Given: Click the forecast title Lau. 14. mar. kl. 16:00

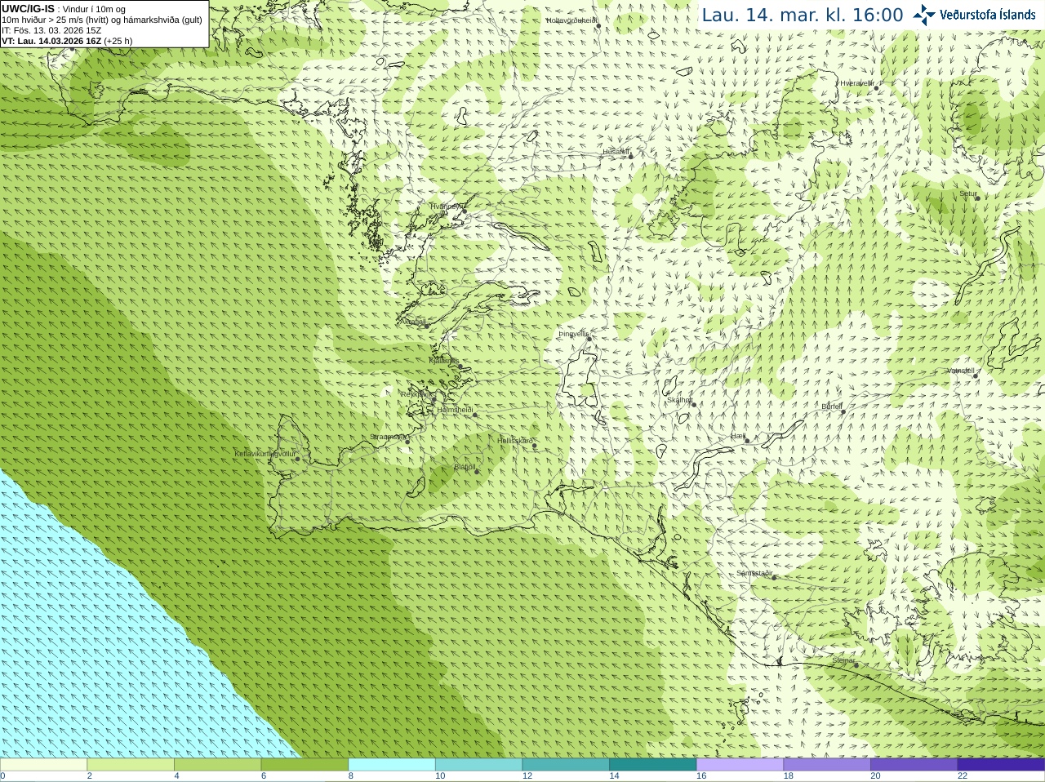Looking at the screenshot, I should point(803,15).
